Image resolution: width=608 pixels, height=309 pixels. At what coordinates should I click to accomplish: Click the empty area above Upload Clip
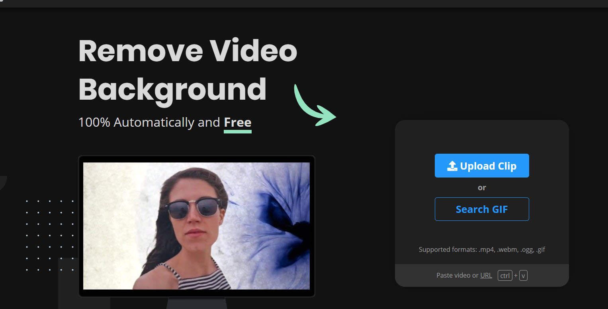pyautogui.click(x=482, y=137)
